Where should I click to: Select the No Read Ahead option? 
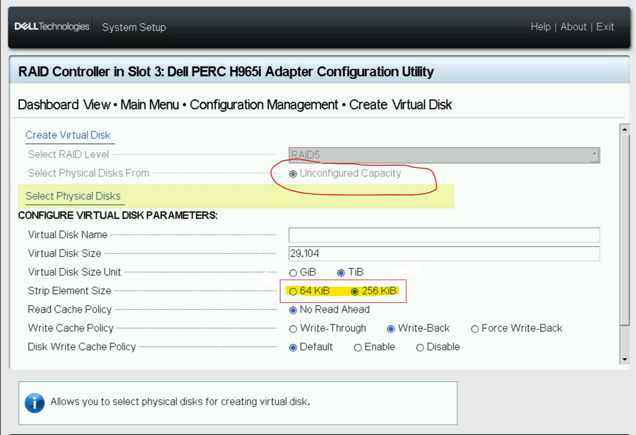[x=293, y=310]
